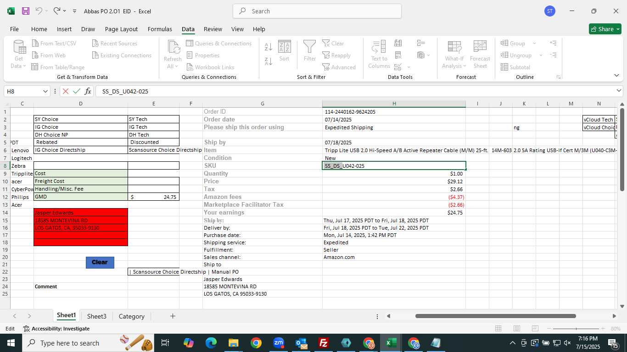Expand Data Validation dropdown arrow
The width and height of the screenshot is (627, 352).
tap(409, 67)
